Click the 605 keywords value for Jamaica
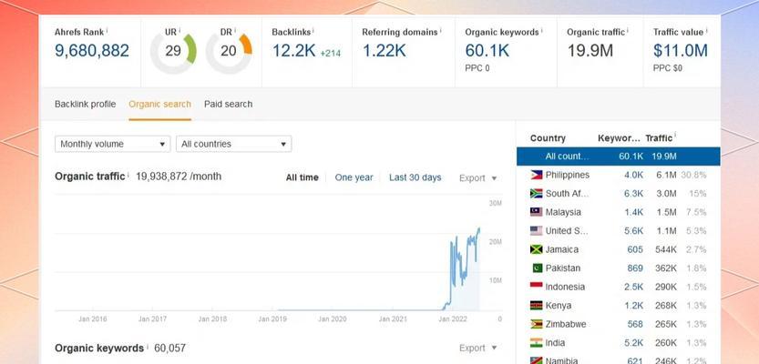759x364 pixels. tap(635, 249)
